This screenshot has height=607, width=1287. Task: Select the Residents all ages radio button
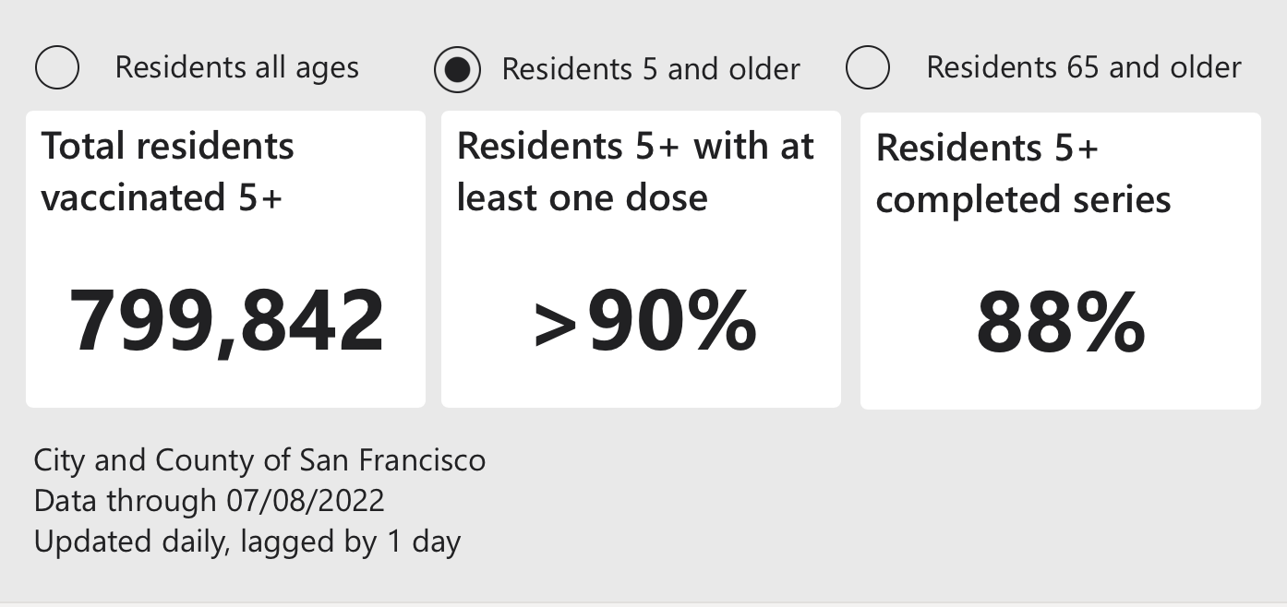pos(56,67)
